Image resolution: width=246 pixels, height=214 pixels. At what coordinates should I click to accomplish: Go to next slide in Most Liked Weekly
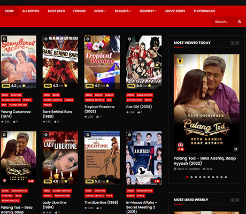237,200
